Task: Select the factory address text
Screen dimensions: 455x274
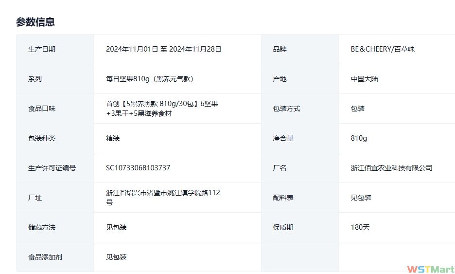Action: [x=163, y=197]
